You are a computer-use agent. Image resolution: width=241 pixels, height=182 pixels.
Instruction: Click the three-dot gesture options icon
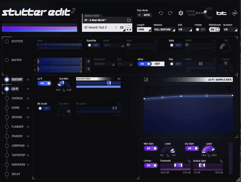tap(129, 25)
